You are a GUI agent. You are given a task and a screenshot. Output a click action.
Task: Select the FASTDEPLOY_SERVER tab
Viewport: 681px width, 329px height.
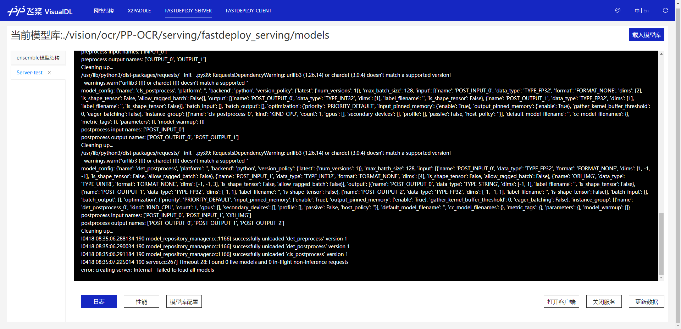point(188,11)
